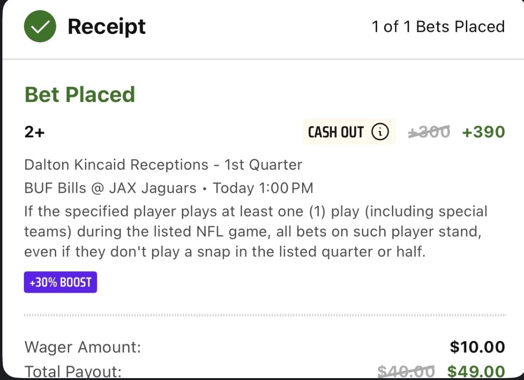This screenshot has height=380, width=524.
Task: Click the boosted +390 odds
Action: tap(483, 132)
